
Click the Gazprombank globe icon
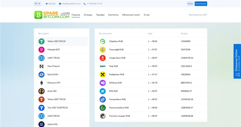[x=103, y=100]
